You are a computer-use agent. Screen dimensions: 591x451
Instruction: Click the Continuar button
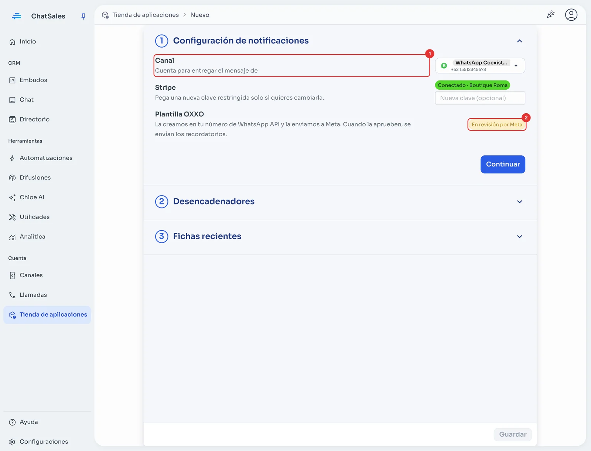tap(503, 164)
